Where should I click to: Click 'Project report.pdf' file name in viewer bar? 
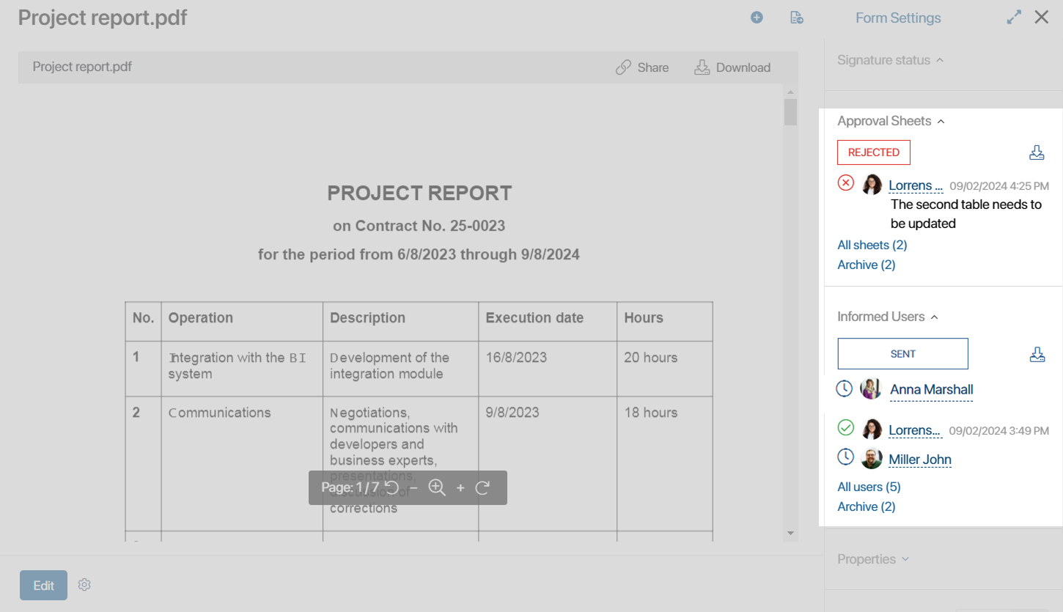pyautogui.click(x=82, y=67)
